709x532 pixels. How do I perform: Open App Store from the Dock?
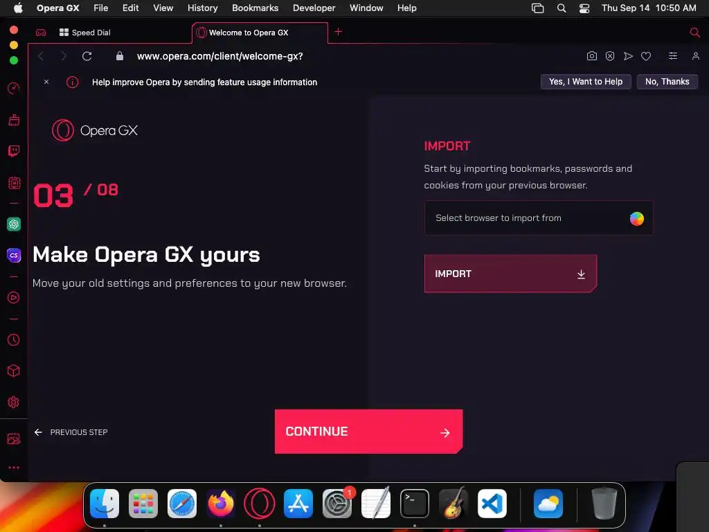(x=298, y=504)
